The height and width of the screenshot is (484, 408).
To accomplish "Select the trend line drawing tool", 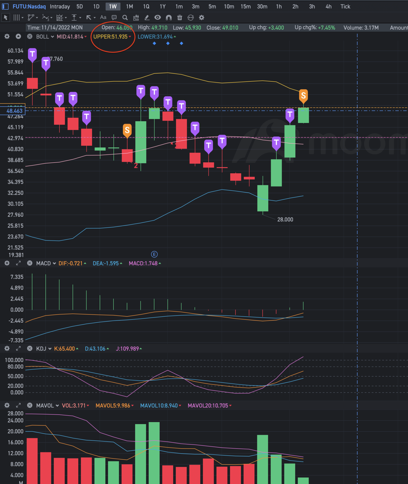I will (31, 18).
